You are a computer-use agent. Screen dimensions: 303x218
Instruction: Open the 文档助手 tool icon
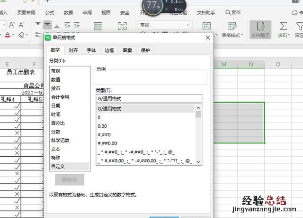coord(260,29)
